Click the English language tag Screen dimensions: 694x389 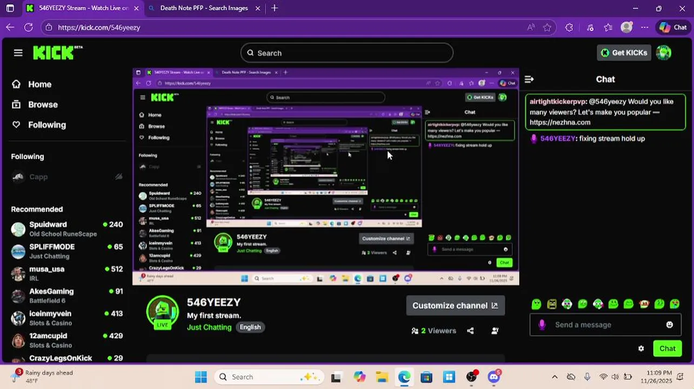tap(250, 327)
